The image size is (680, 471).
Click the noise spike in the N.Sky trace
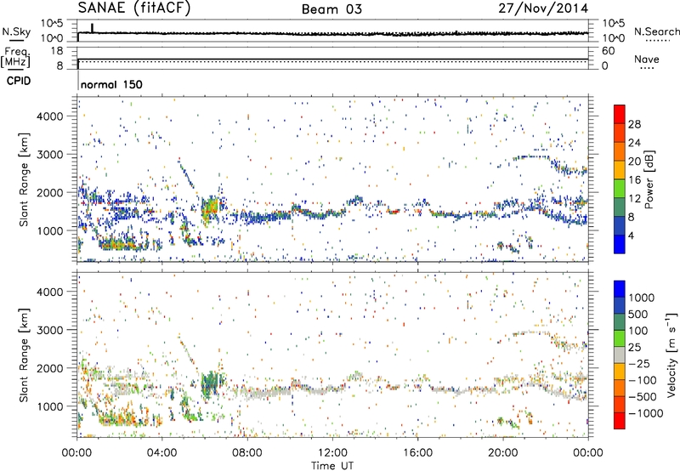92,28
